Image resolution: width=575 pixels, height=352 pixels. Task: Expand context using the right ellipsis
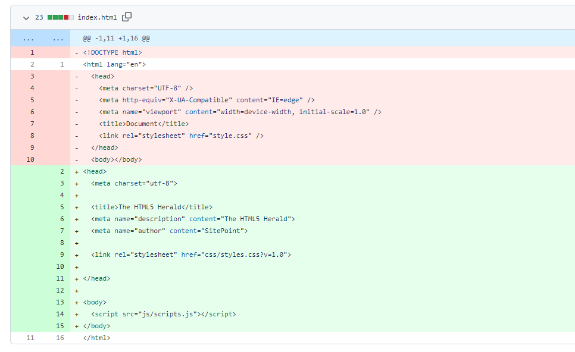coord(58,37)
